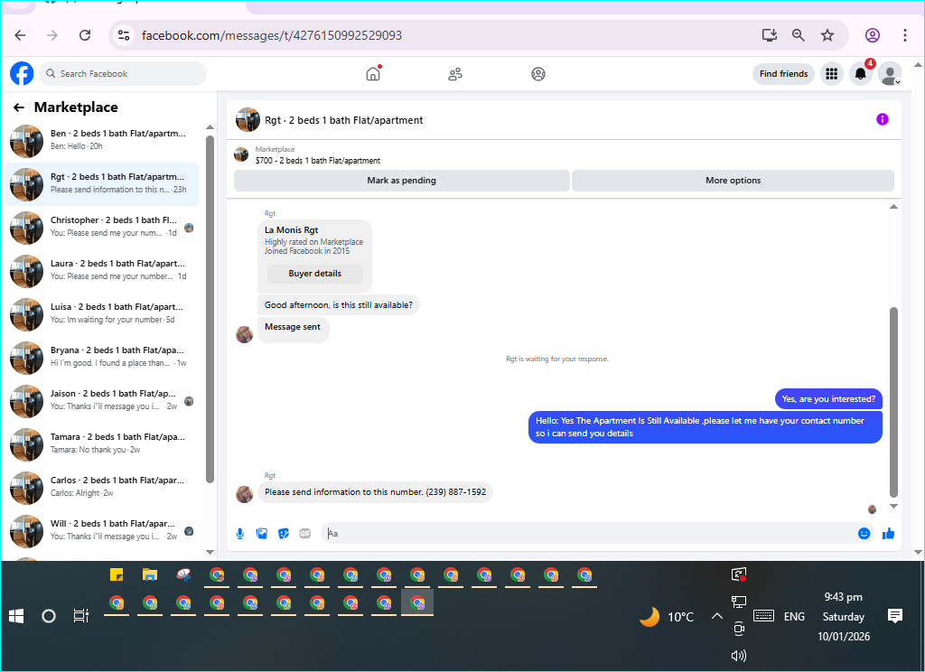Screen dimensions: 925x672
Task: Click More options button
Action: tap(733, 181)
